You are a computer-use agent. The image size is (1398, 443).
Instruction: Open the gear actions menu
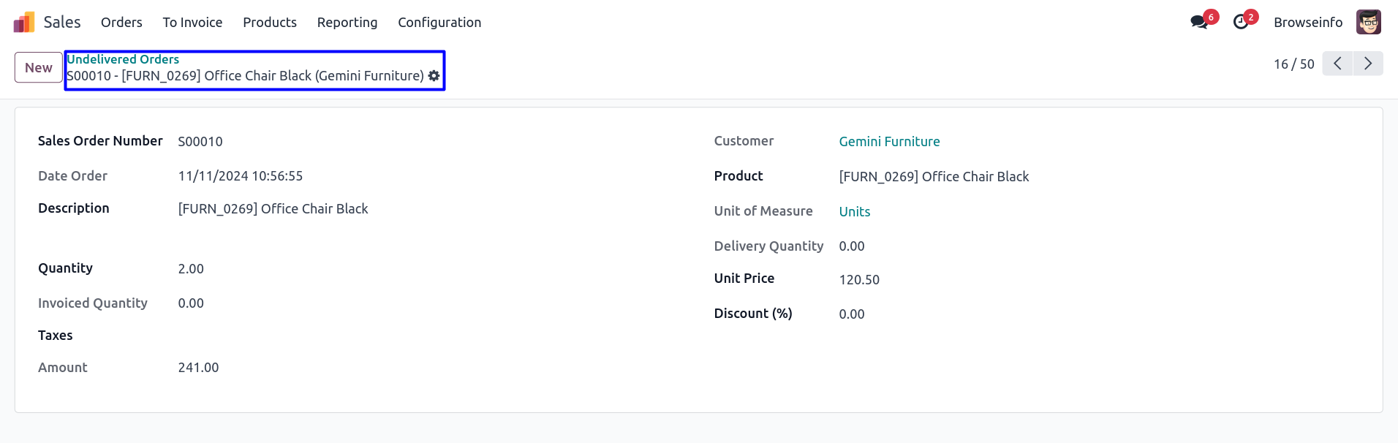coord(434,76)
